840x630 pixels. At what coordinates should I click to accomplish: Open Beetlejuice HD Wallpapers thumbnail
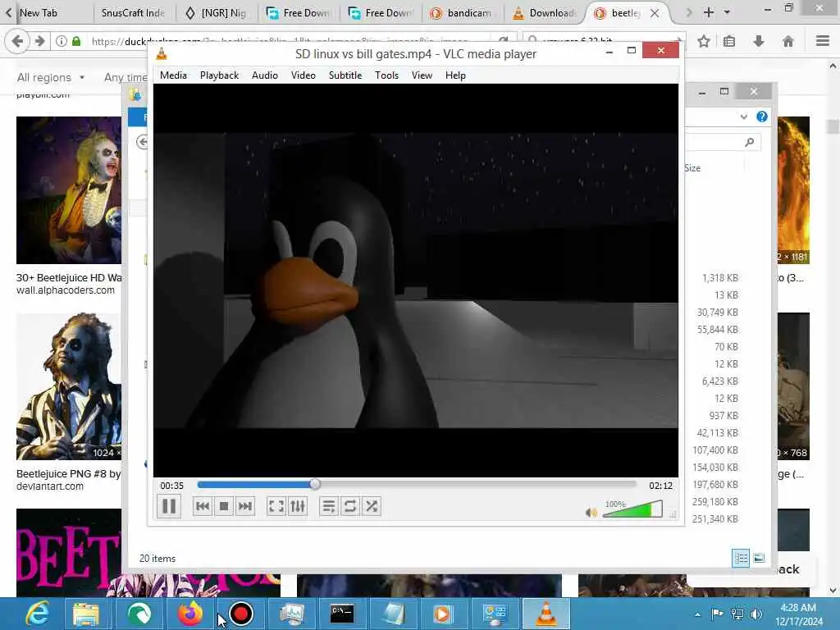click(x=69, y=190)
